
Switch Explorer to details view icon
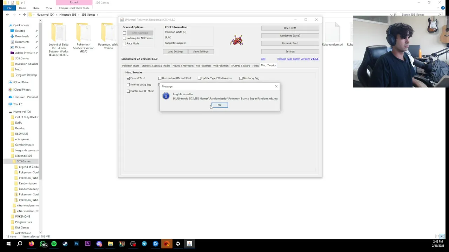point(437,237)
